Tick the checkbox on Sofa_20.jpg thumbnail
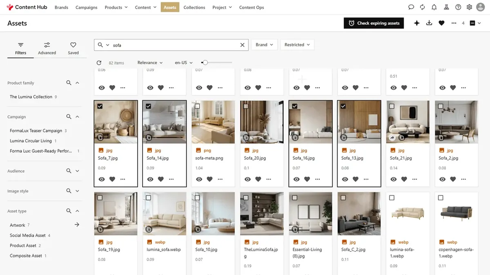The height and width of the screenshot is (275, 490). click(x=245, y=106)
